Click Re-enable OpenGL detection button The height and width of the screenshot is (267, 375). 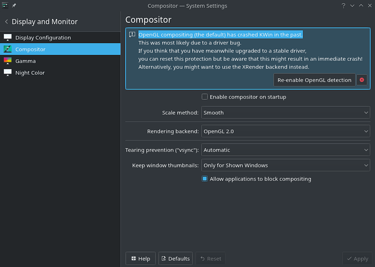[x=314, y=80]
